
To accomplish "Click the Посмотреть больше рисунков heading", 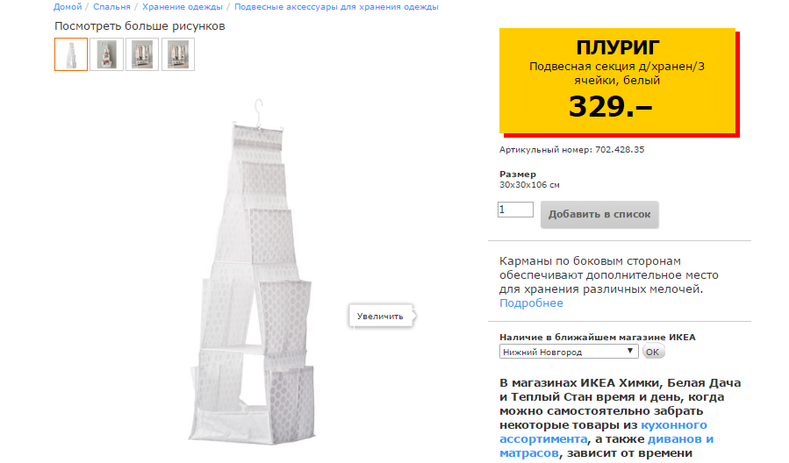I will point(140,26).
